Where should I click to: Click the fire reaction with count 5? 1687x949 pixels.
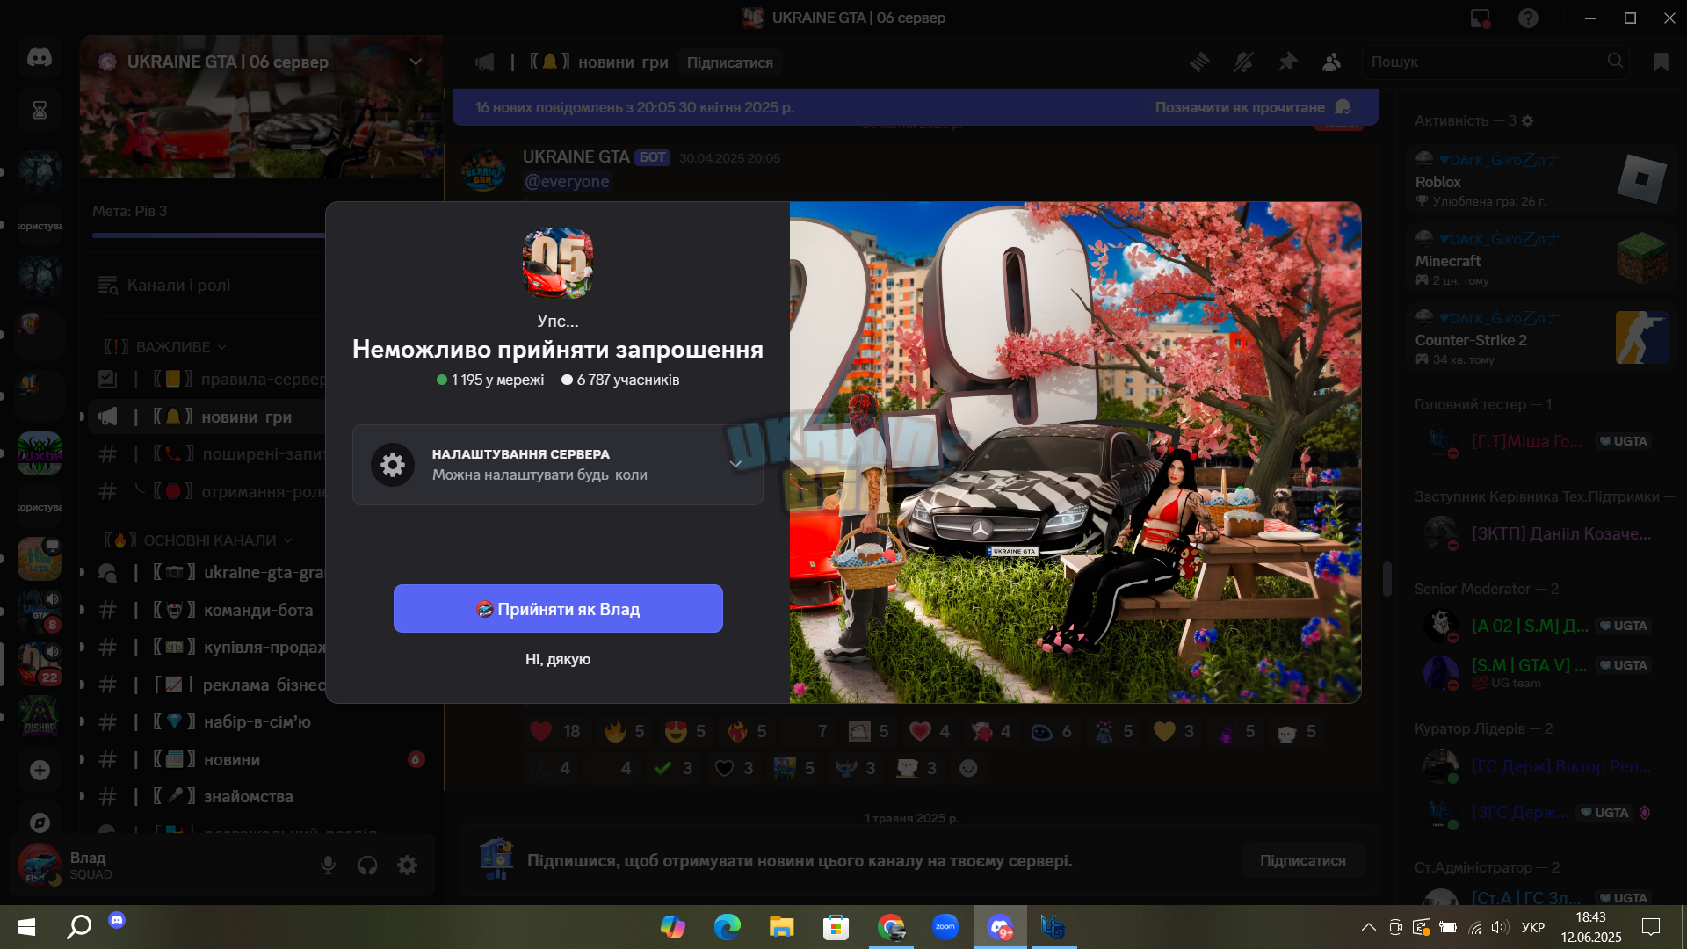(625, 732)
